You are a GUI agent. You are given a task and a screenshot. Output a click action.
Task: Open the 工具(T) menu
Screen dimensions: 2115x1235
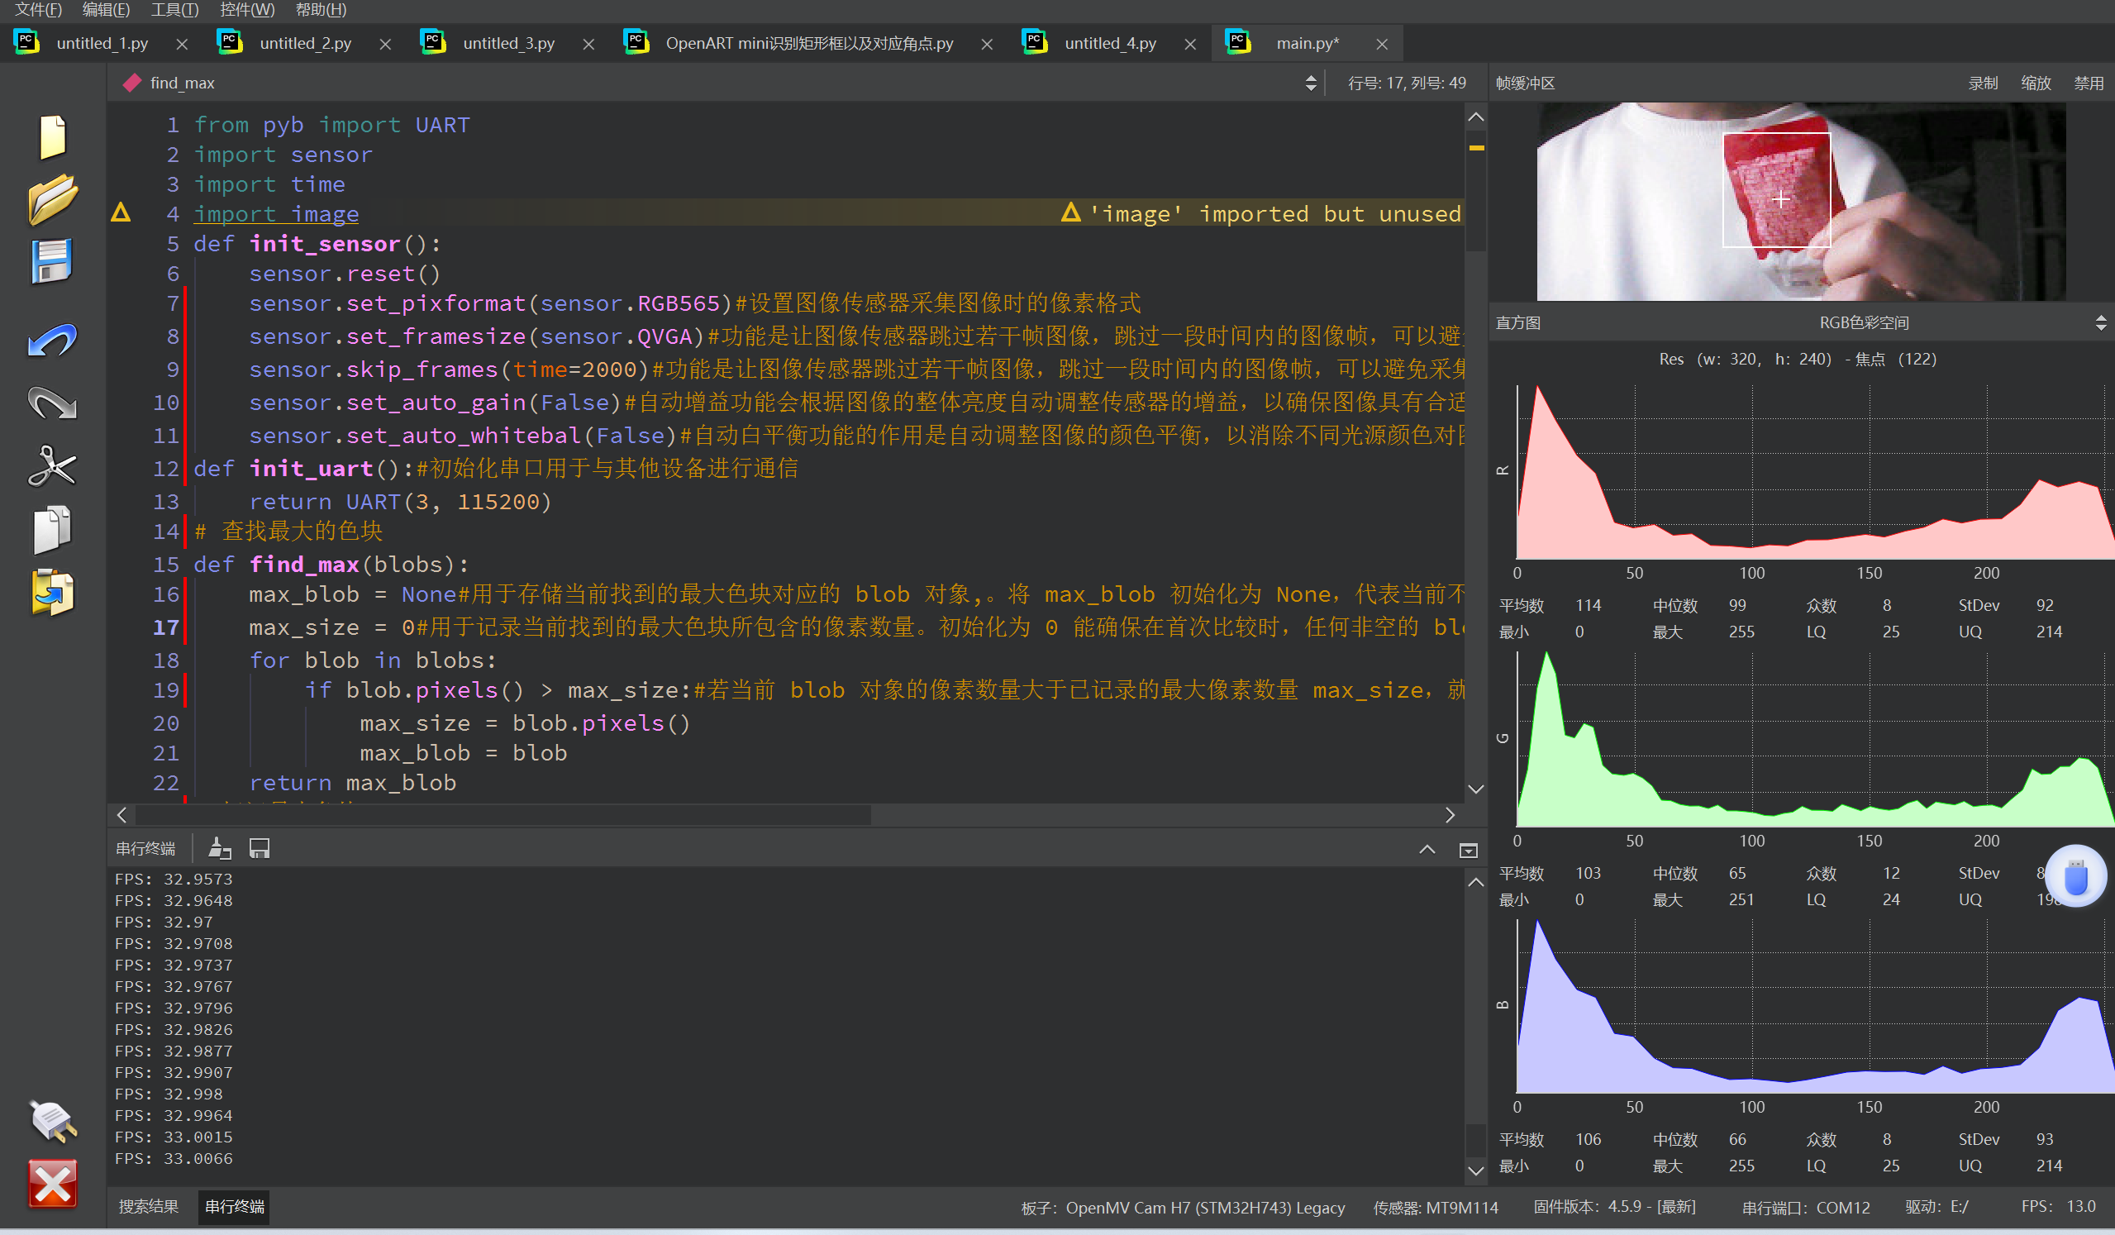pyautogui.click(x=174, y=10)
